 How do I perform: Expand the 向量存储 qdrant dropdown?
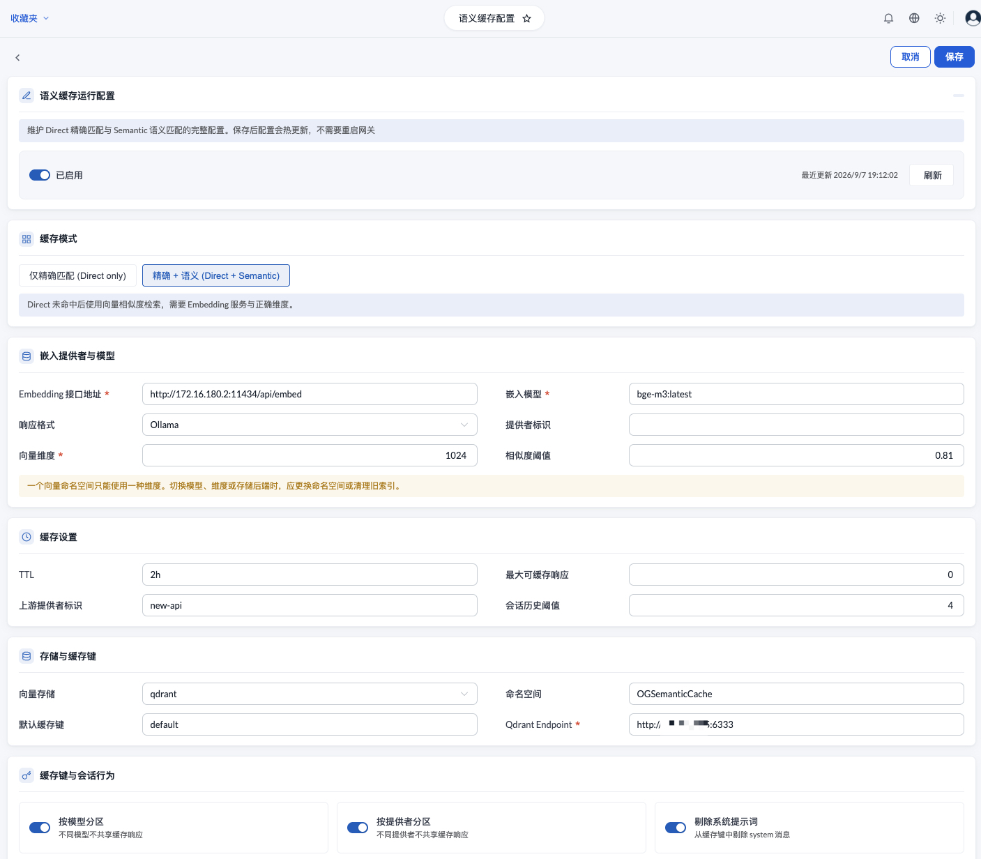click(x=310, y=694)
